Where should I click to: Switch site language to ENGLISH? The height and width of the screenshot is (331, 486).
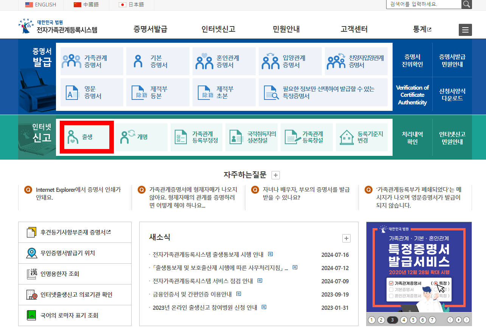coord(40,5)
